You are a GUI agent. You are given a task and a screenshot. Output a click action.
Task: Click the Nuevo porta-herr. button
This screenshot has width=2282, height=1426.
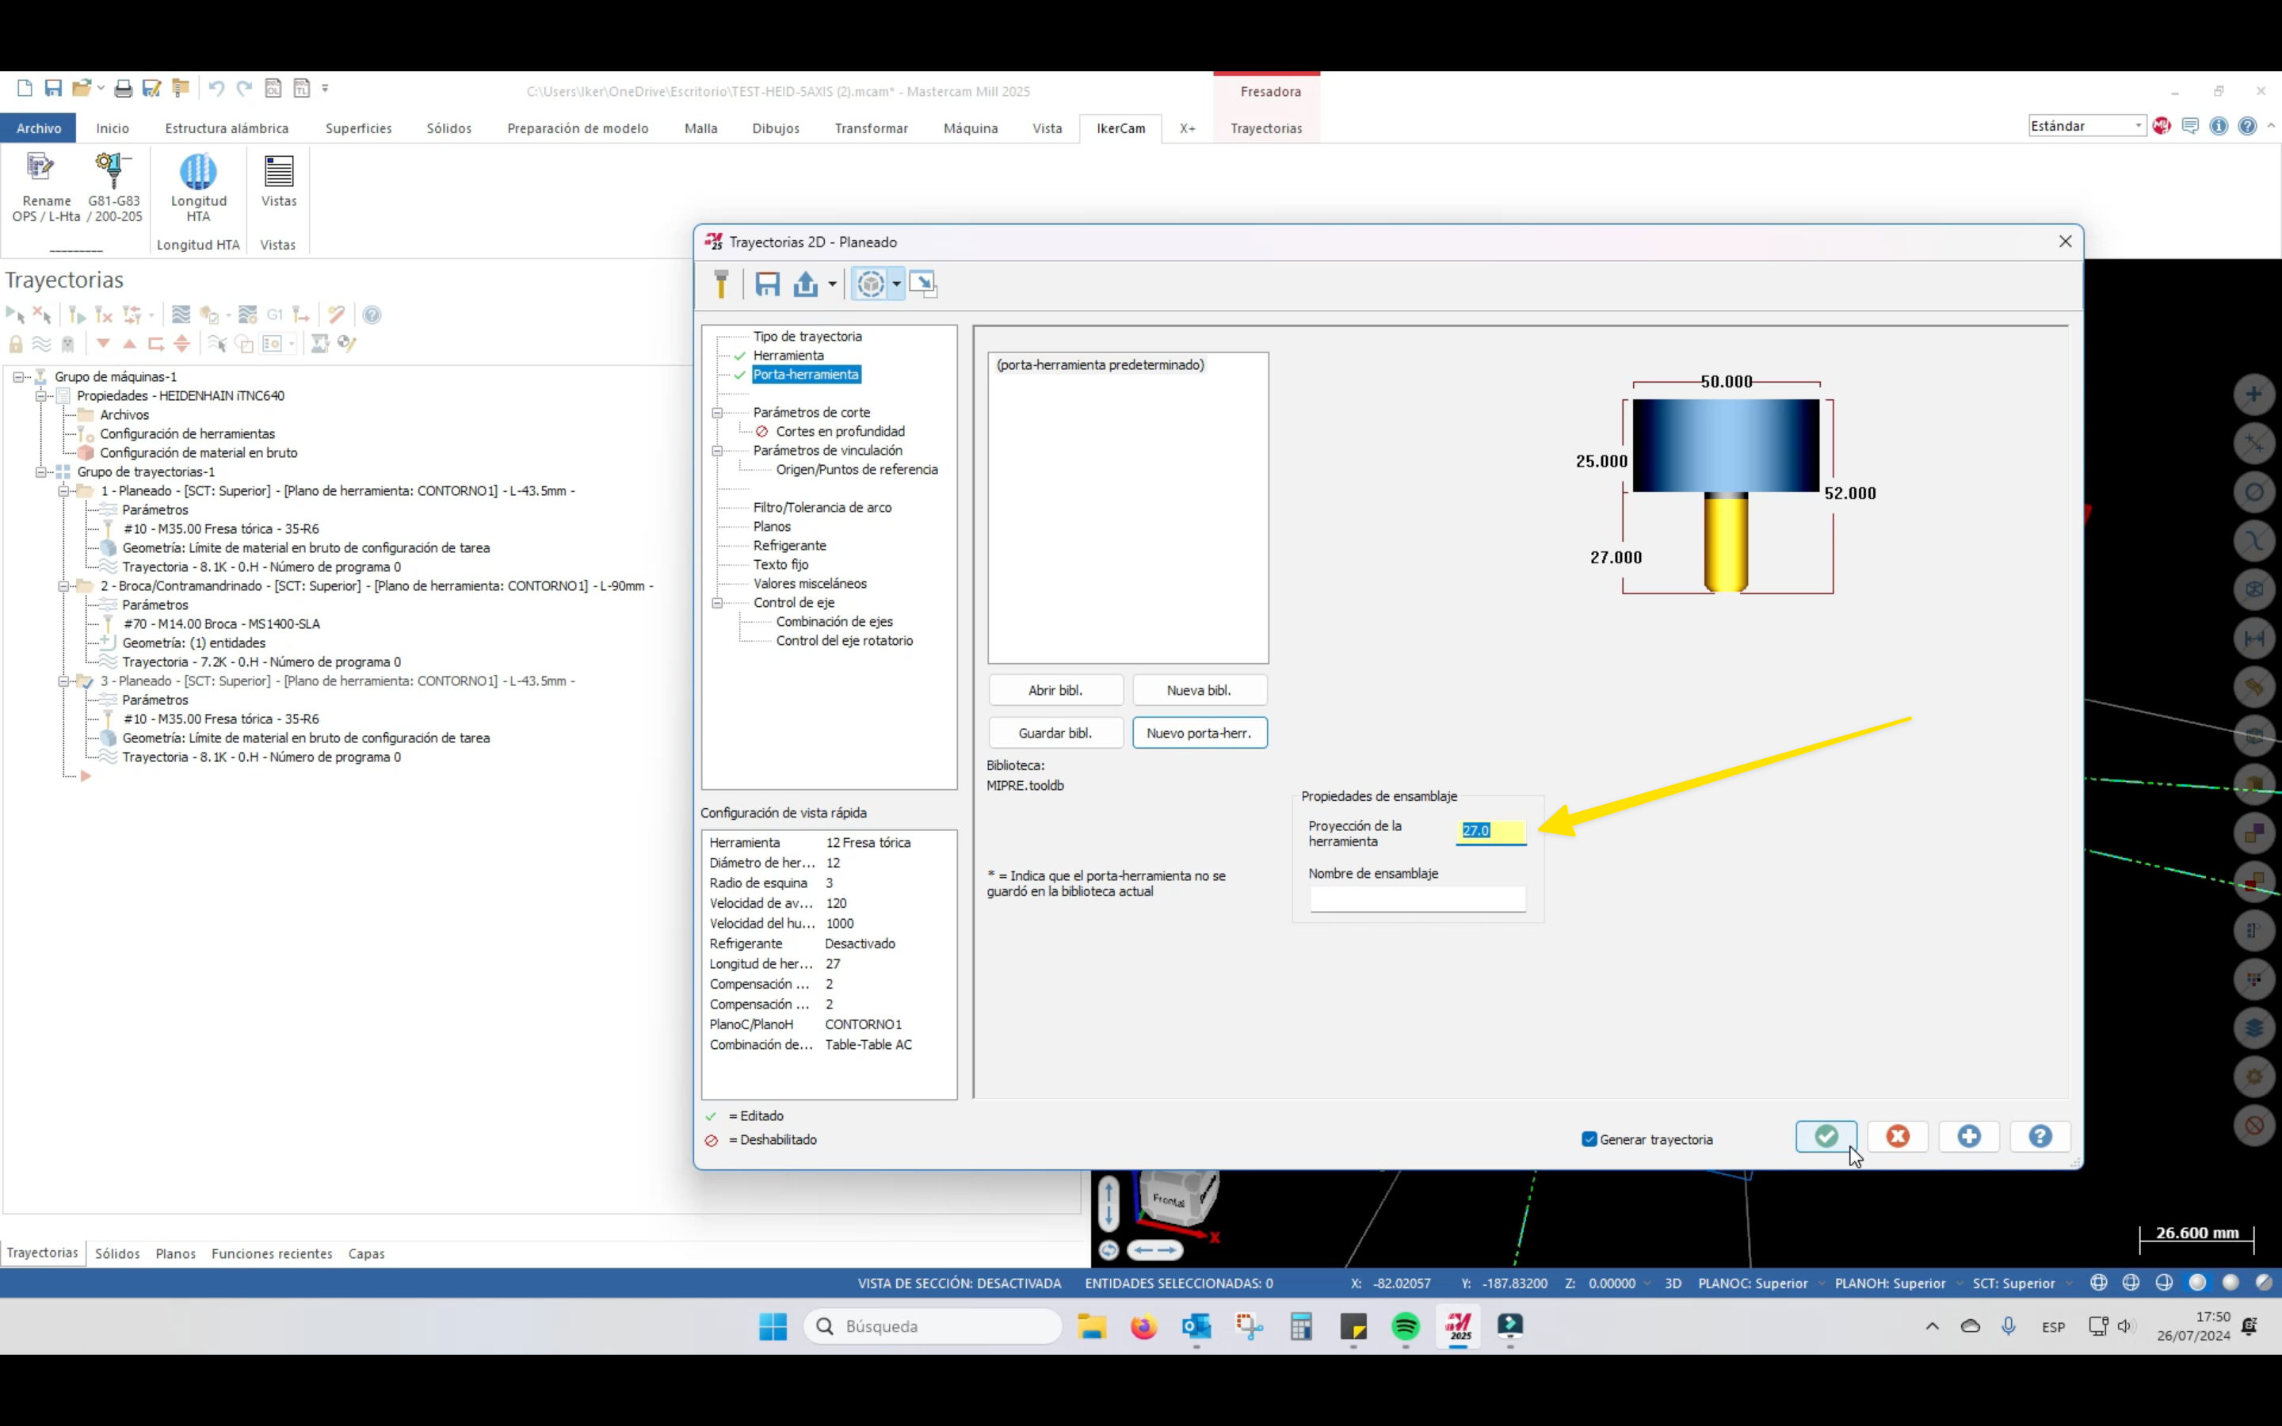1199,732
